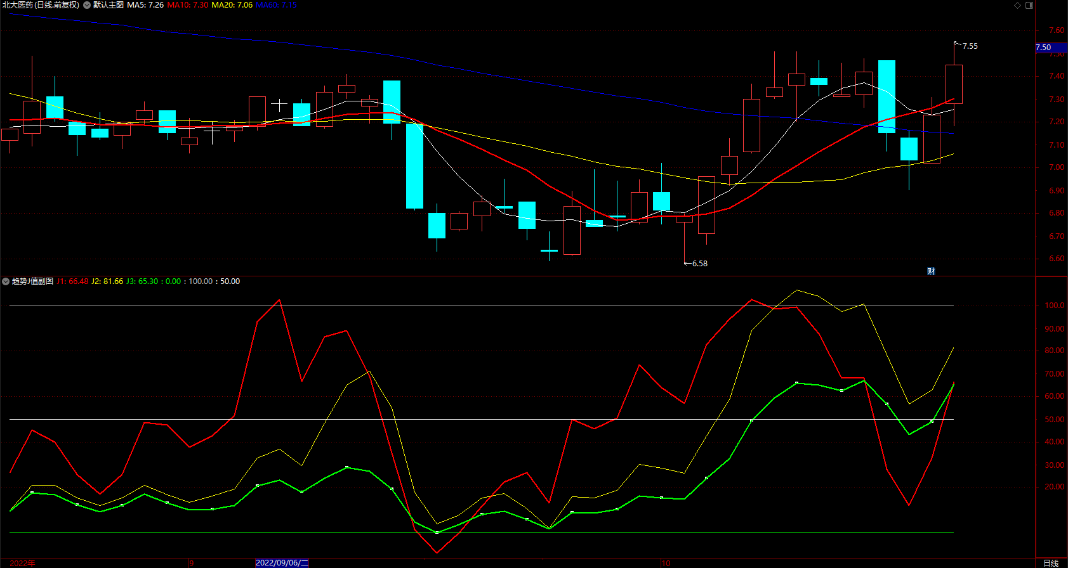Screen dimensions: 1068x568
Task: Click the diamond marker icon at top right
Action: click(x=1018, y=5)
